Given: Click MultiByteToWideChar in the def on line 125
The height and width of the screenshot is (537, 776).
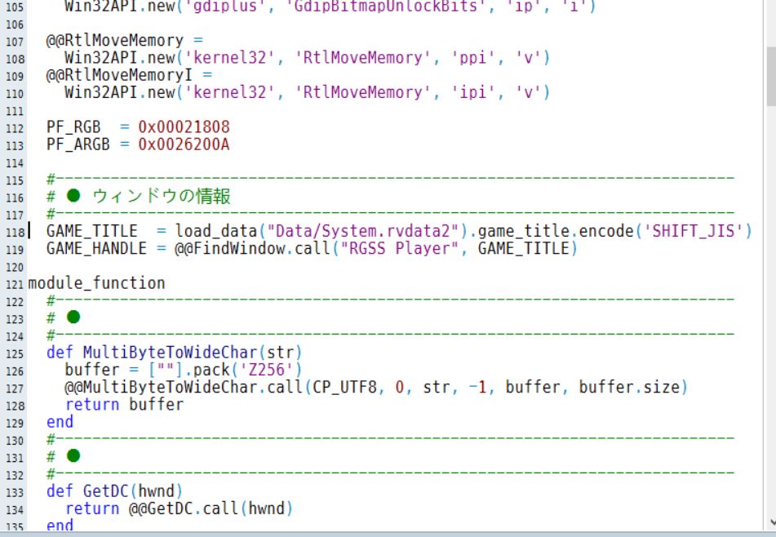Looking at the screenshot, I should [170, 353].
